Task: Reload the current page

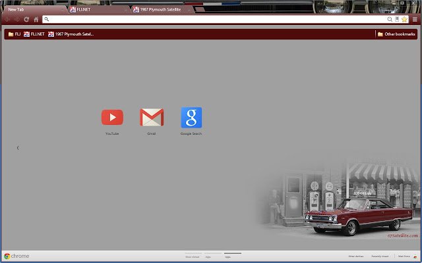Action: tap(26, 19)
